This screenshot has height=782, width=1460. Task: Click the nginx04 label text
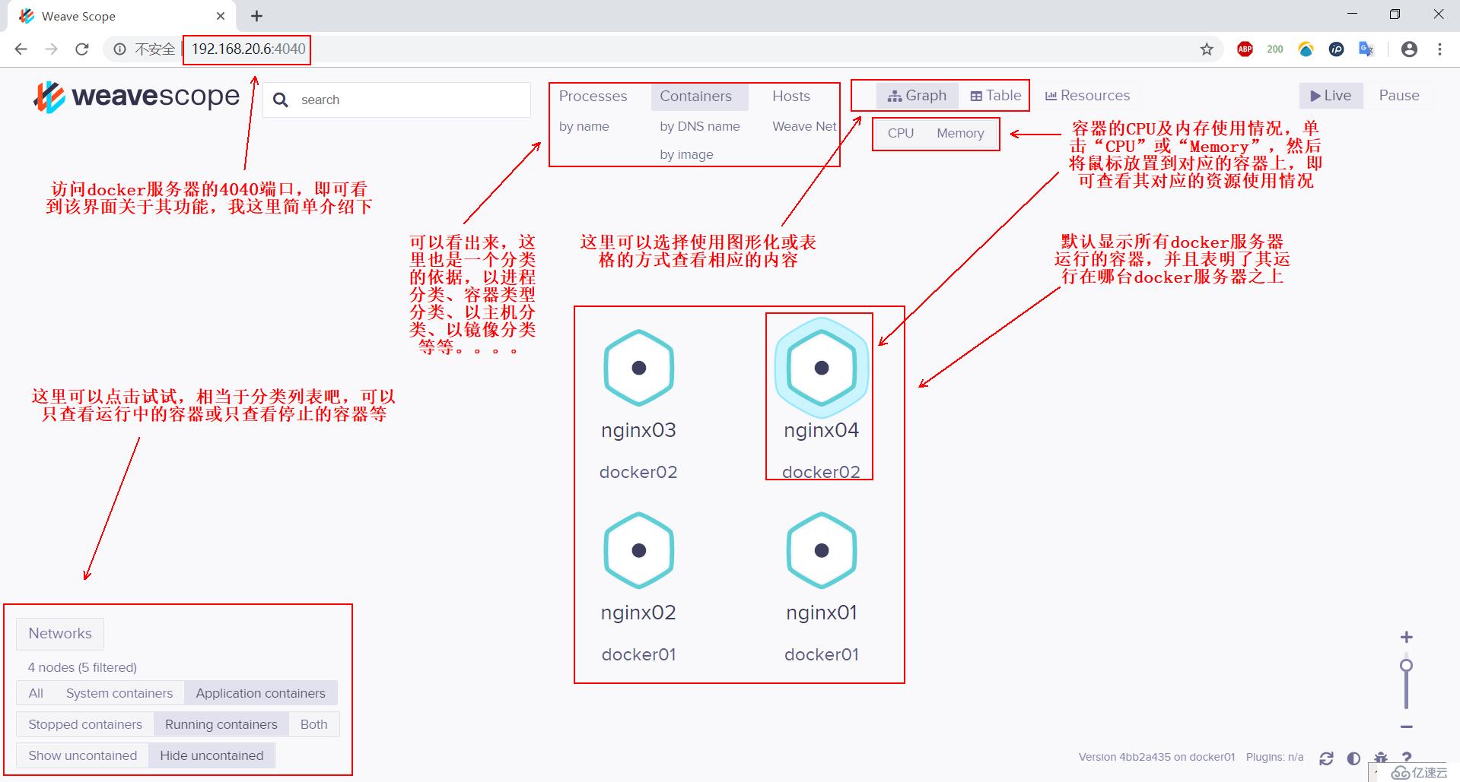click(821, 430)
